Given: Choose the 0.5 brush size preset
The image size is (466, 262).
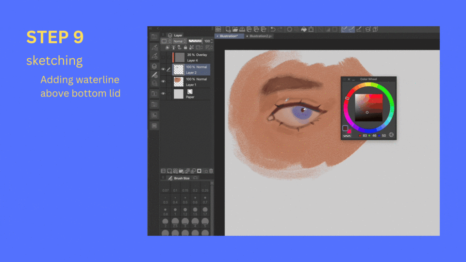Looking at the screenshot, I should pos(185,199).
